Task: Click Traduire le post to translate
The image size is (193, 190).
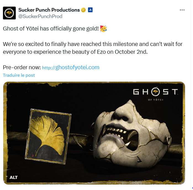Action: point(19,75)
